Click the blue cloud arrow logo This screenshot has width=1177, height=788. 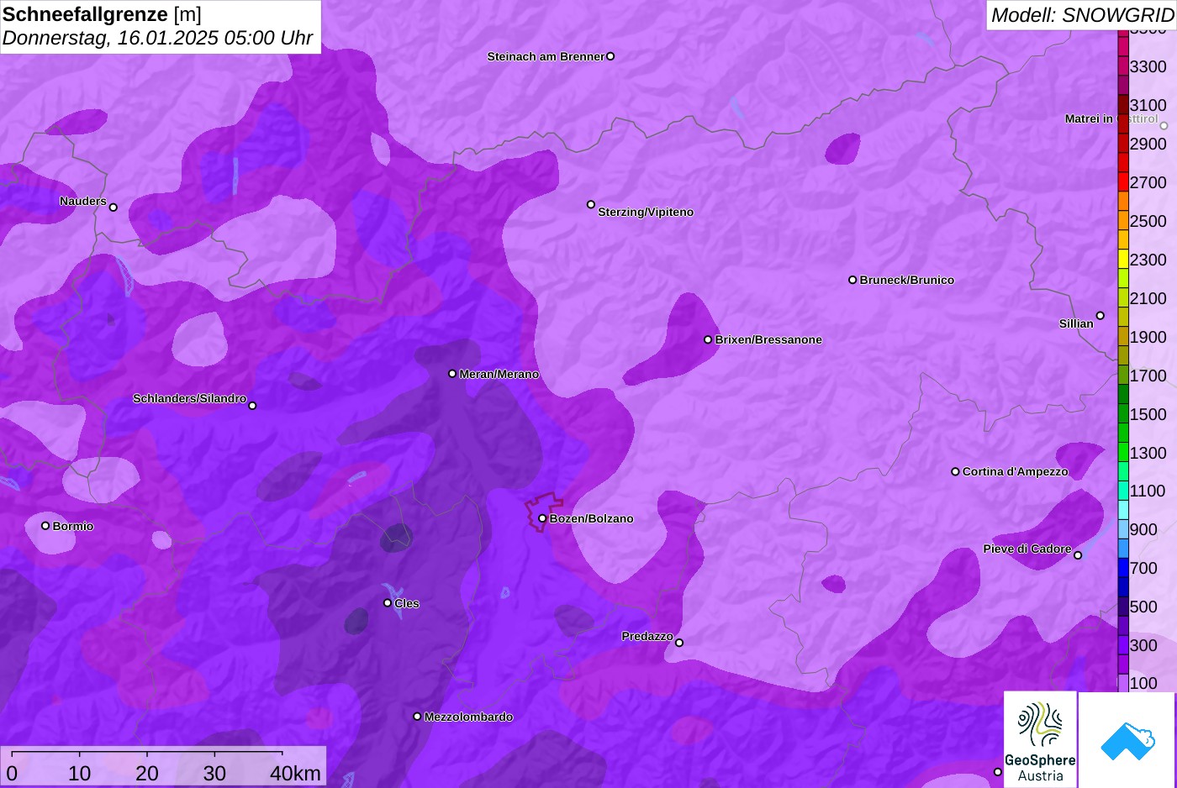click(1127, 740)
